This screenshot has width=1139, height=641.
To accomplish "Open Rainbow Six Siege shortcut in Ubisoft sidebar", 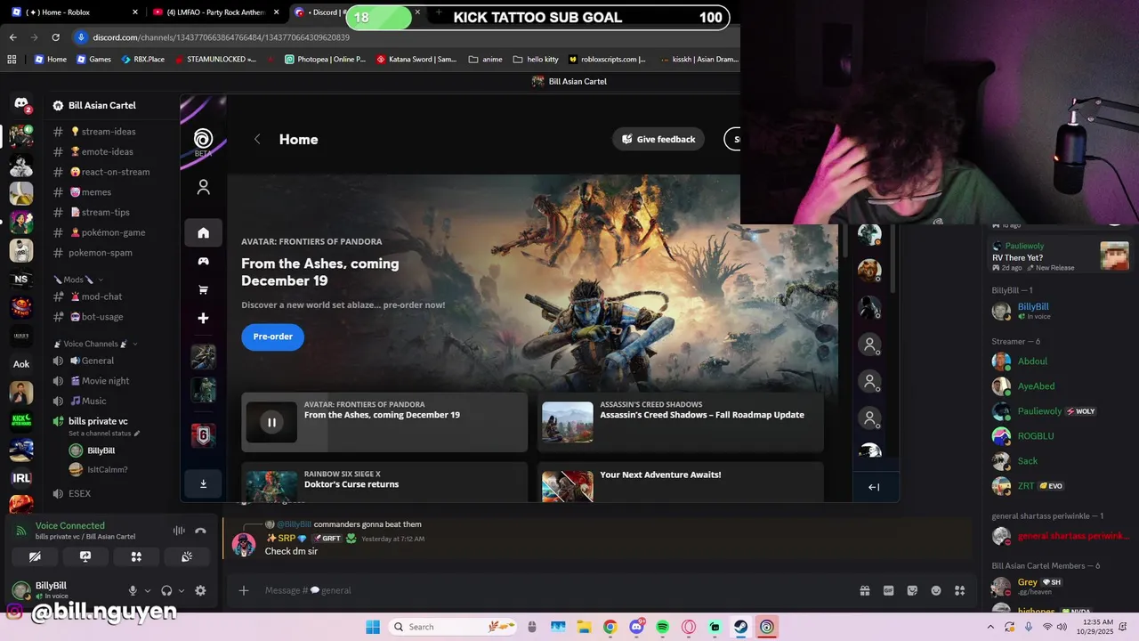I will point(203,436).
